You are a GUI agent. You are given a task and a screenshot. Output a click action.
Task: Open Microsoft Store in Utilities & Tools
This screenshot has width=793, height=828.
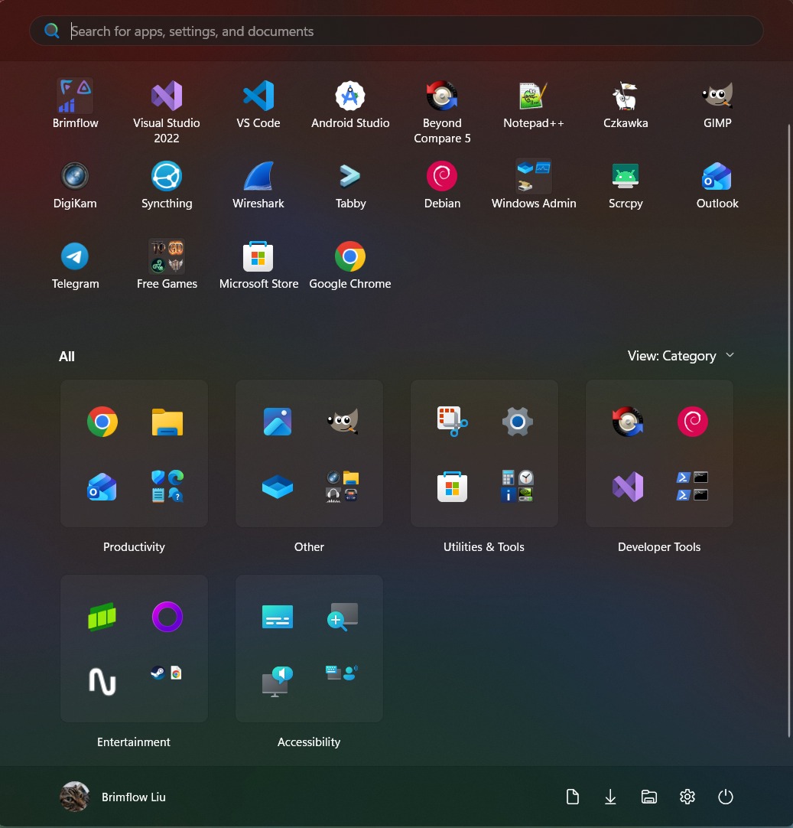[452, 487]
